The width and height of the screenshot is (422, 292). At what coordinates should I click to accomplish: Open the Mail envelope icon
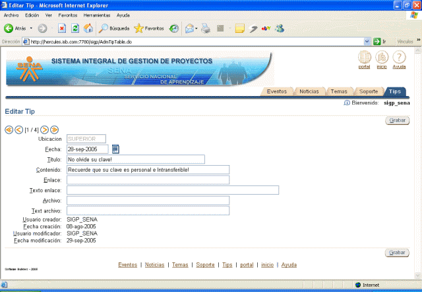pyautogui.click(x=190, y=28)
